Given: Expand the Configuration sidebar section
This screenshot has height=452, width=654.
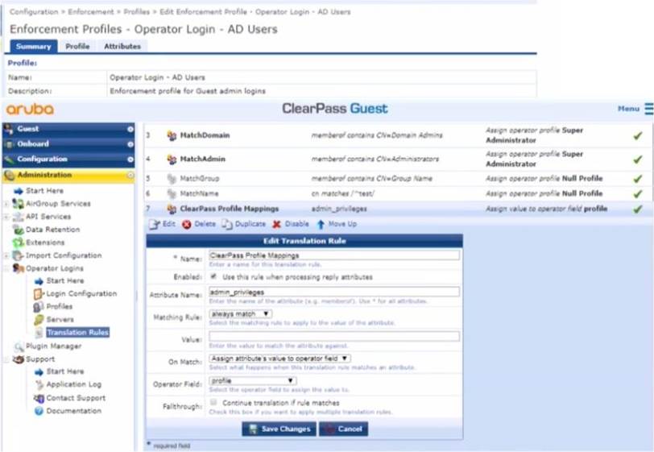Looking at the screenshot, I should pyautogui.click(x=68, y=160).
